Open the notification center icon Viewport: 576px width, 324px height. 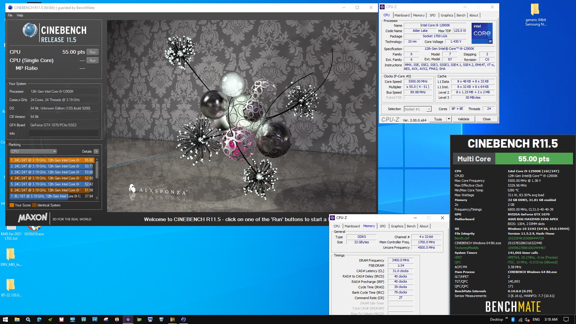click(x=566, y=319)
